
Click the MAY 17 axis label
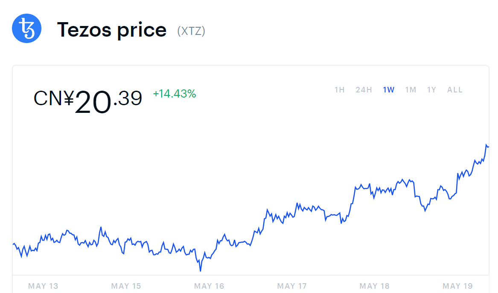(x=292, y=286)
